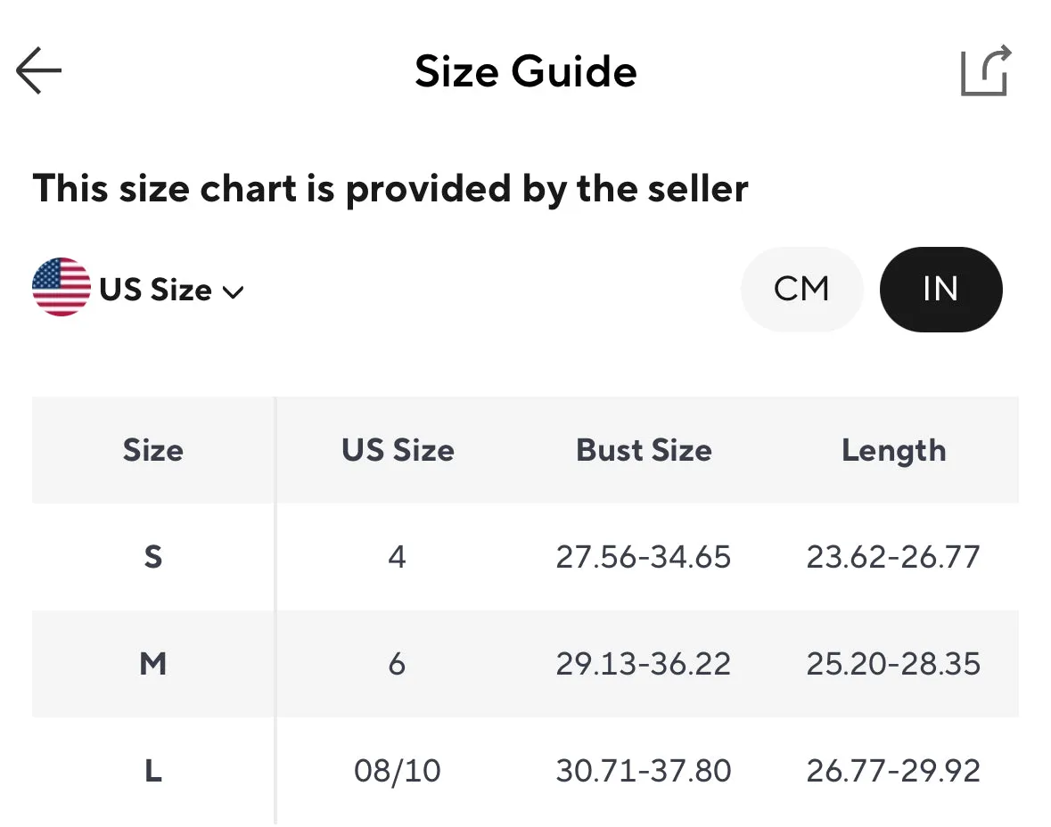Click the Size Guide page title
The image size is (1051, 827).
(x=526, y=71)
